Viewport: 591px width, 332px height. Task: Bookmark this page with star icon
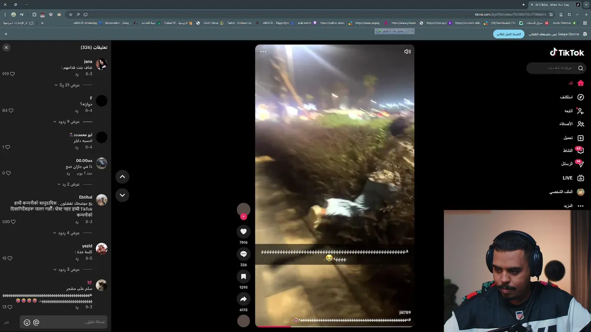click(71, 15)
